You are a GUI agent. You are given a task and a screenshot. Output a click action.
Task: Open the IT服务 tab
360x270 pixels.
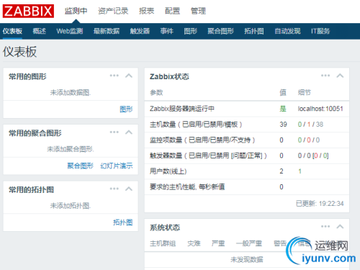[x=320, y=31]
